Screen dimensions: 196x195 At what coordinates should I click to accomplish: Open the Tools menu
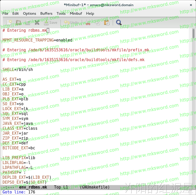coord(61,13)
